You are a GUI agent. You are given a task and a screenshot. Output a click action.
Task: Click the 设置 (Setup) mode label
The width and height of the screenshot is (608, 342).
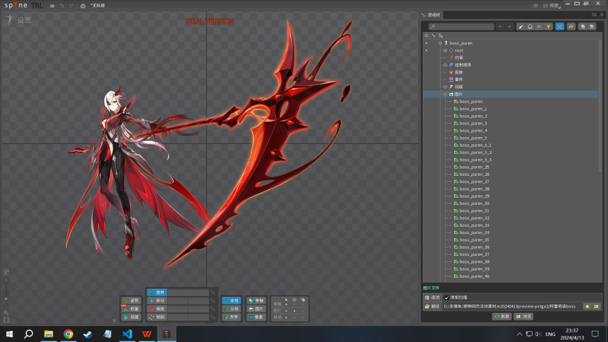(24, 20)
